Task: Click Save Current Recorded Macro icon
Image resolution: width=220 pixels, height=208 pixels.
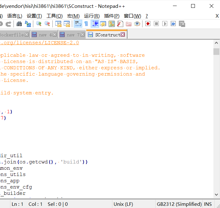Action: pos(182,24)
